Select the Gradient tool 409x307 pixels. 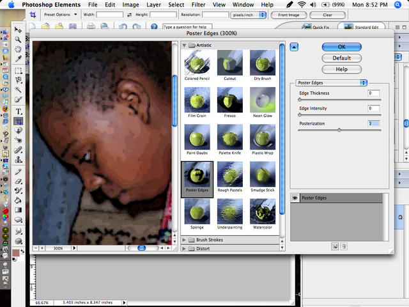pos(18,210)
